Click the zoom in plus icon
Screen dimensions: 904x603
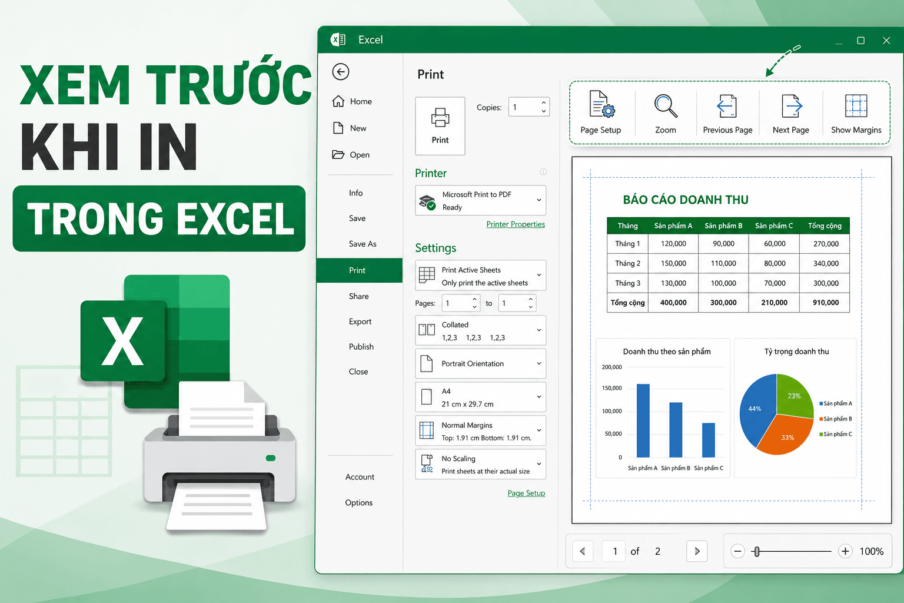click(x=845, y=551)
